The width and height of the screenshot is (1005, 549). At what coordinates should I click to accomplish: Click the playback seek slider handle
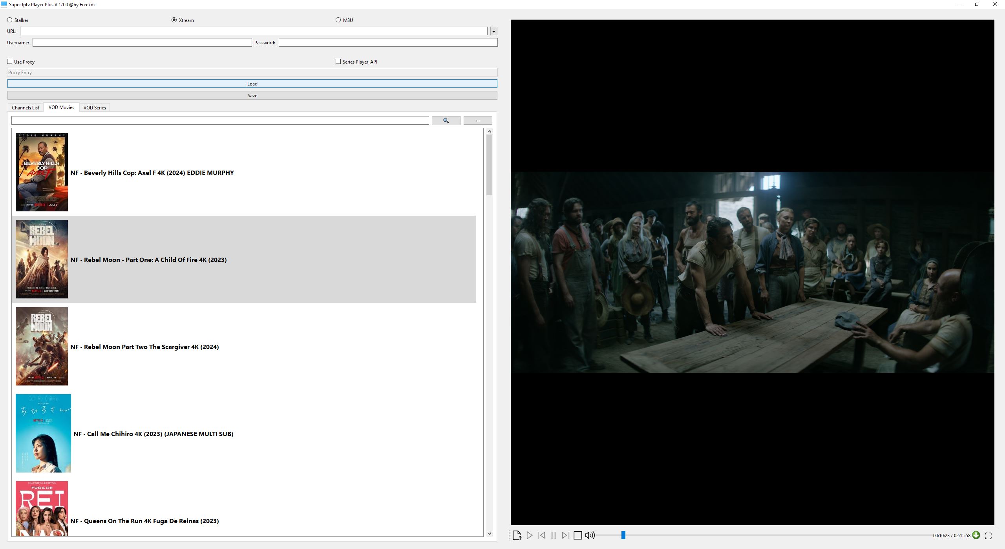[623, 535]
